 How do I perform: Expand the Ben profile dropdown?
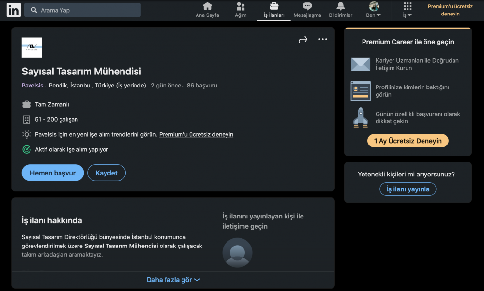(x=374, y=10)
